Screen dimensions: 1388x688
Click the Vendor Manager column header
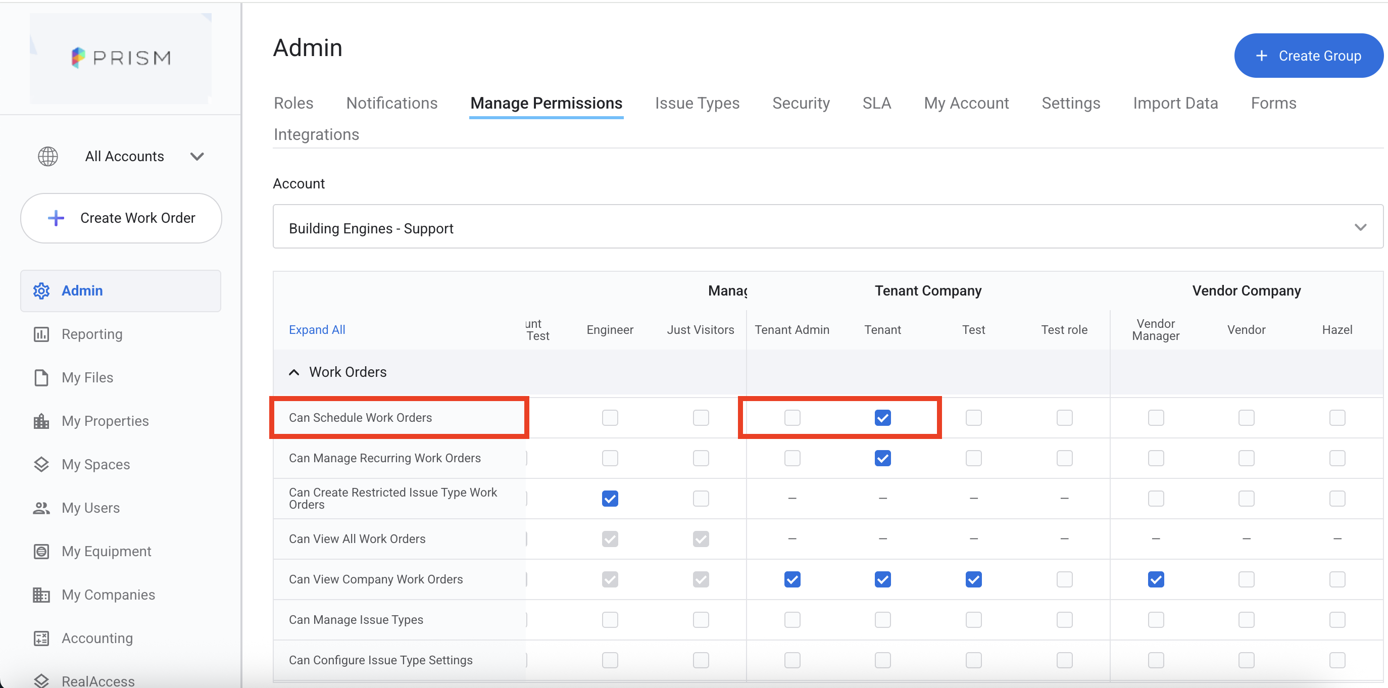tap(1156, 330)
